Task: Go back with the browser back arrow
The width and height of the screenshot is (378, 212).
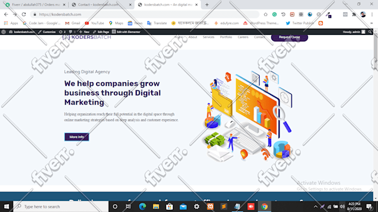Action: click(6, 14)
